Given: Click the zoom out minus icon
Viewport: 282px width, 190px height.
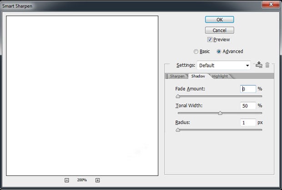Looking at the screenshot, I should click(67, 180).
